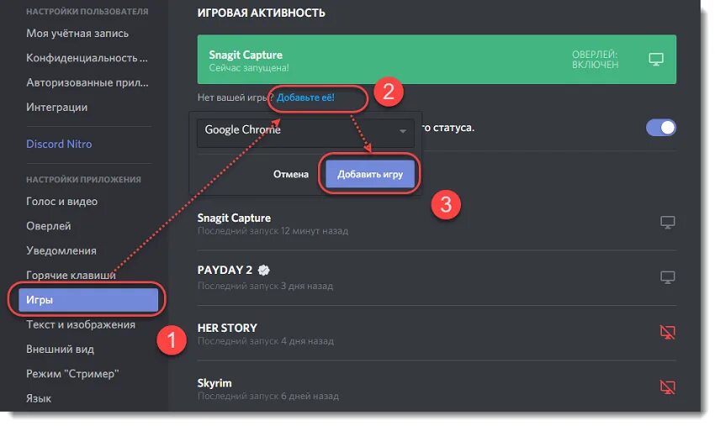Open the Google Chrome game dropdown
The height and width of the screenshot is (426, 715).
point(305,131)
